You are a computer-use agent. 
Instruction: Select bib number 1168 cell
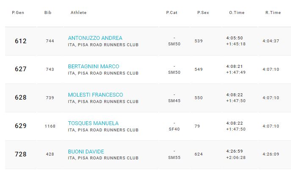coord(50,126)
